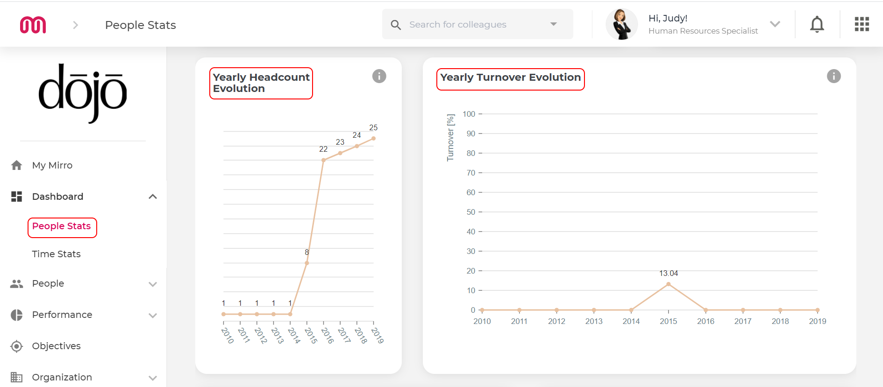Click the headcount data point labeled 25

tap(373, 139)
